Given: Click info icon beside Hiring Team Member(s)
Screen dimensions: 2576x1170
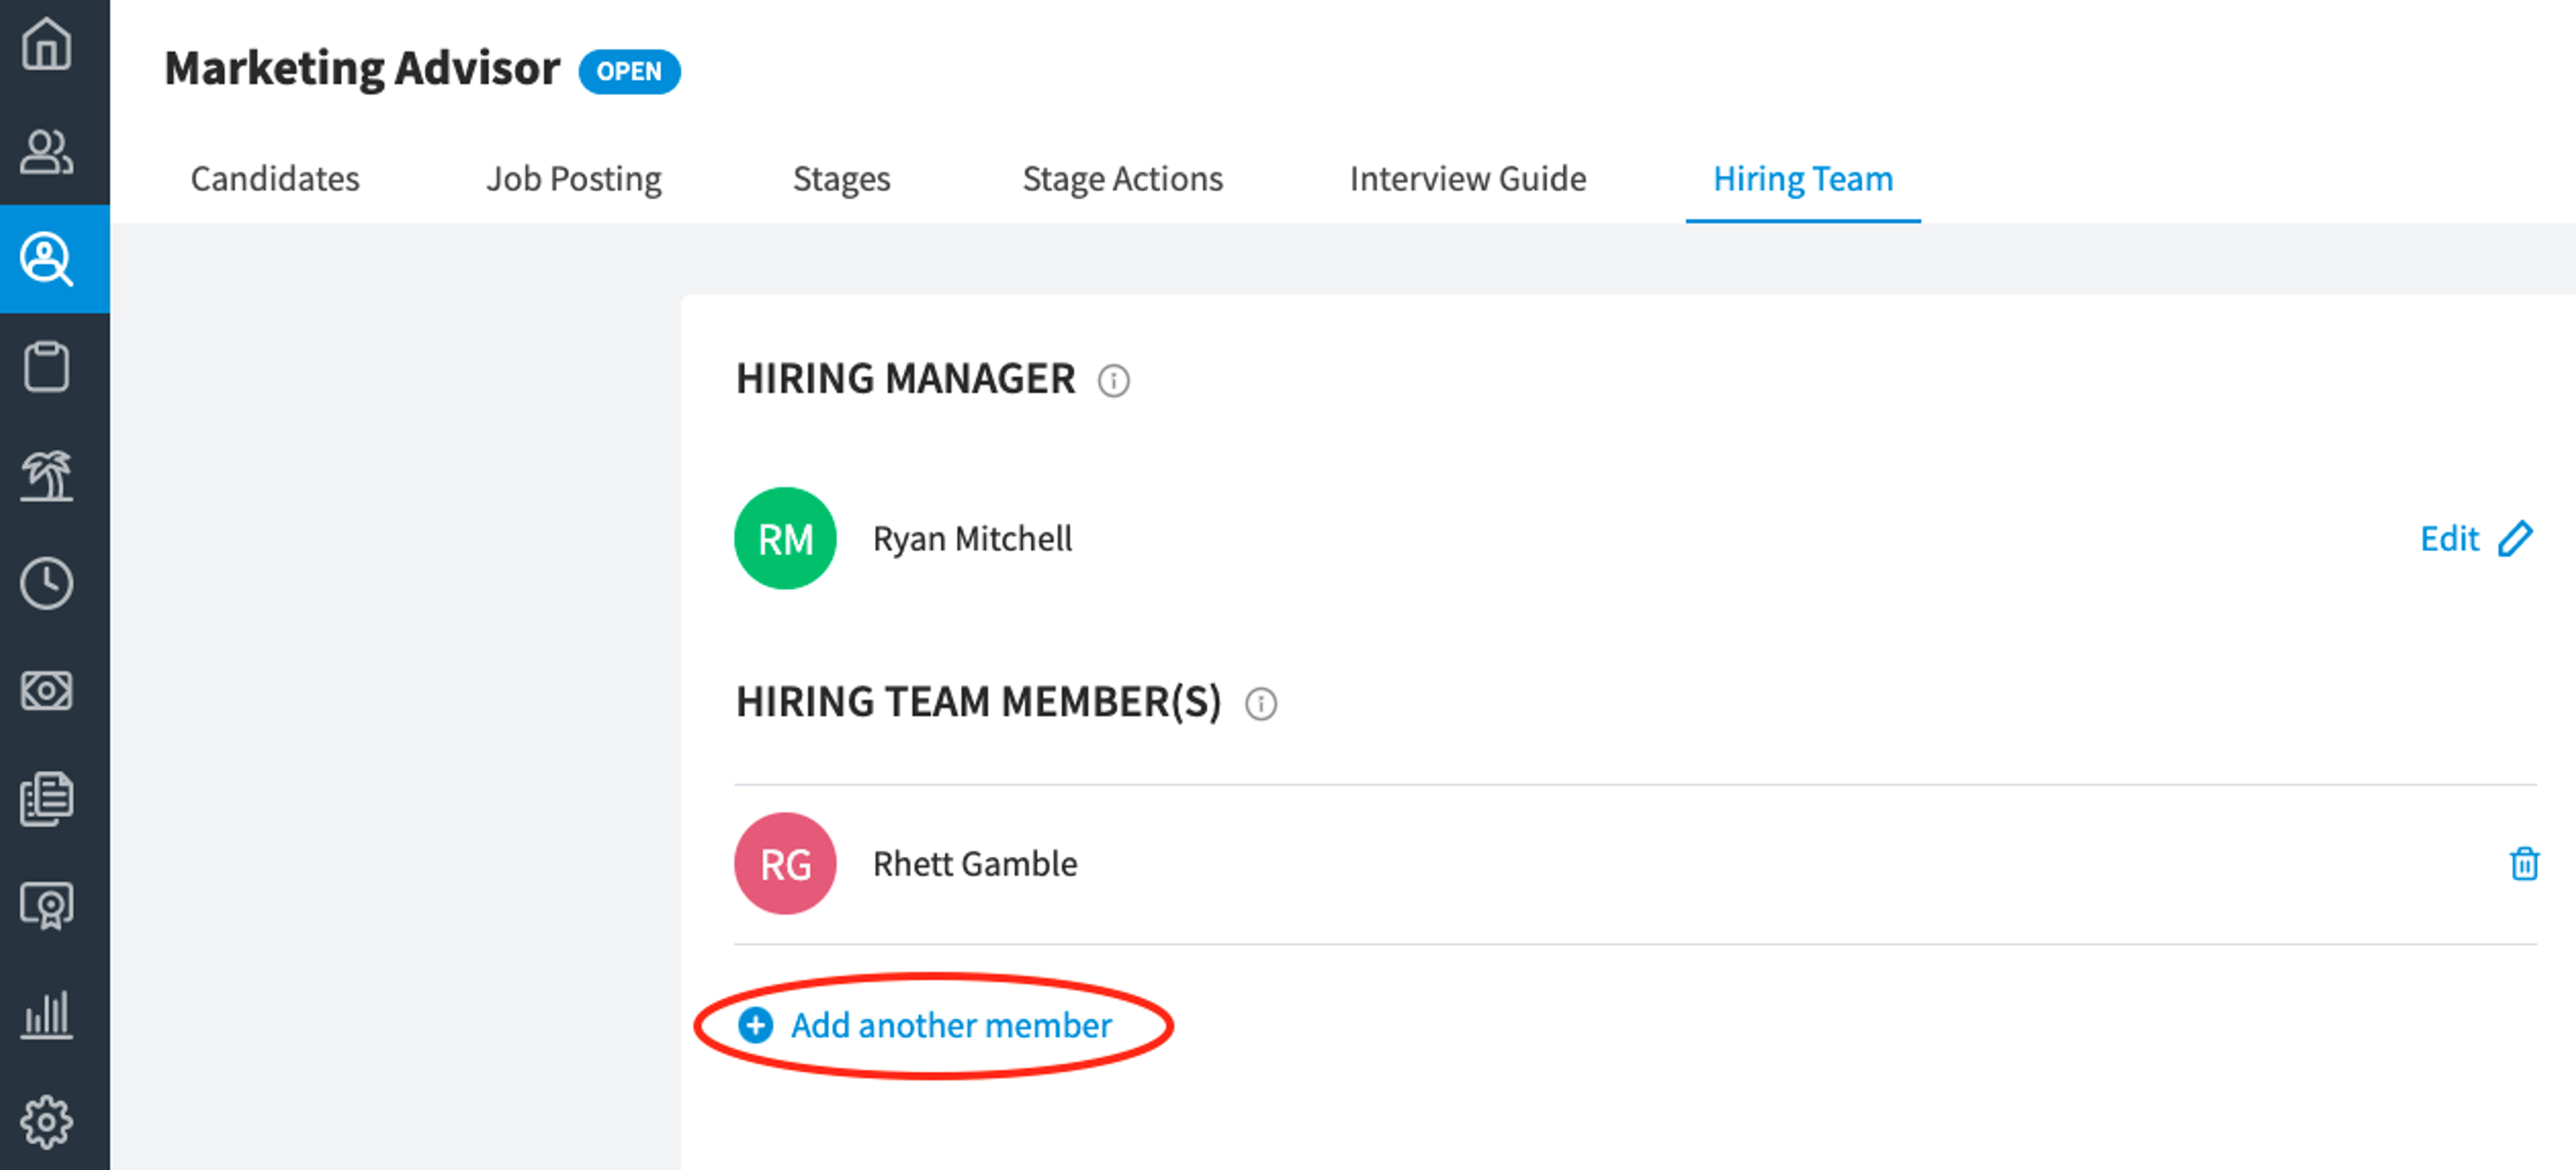Looking at the screenshot, I should click(x=1260, y=703).
